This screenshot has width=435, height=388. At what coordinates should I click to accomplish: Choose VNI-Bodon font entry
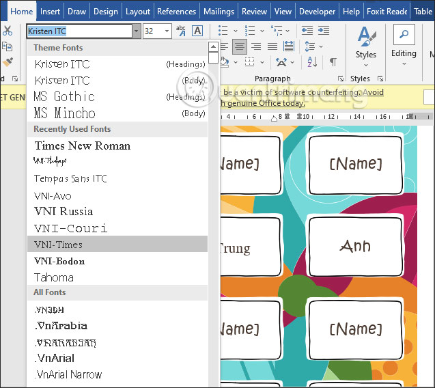(x=117, y=261)
